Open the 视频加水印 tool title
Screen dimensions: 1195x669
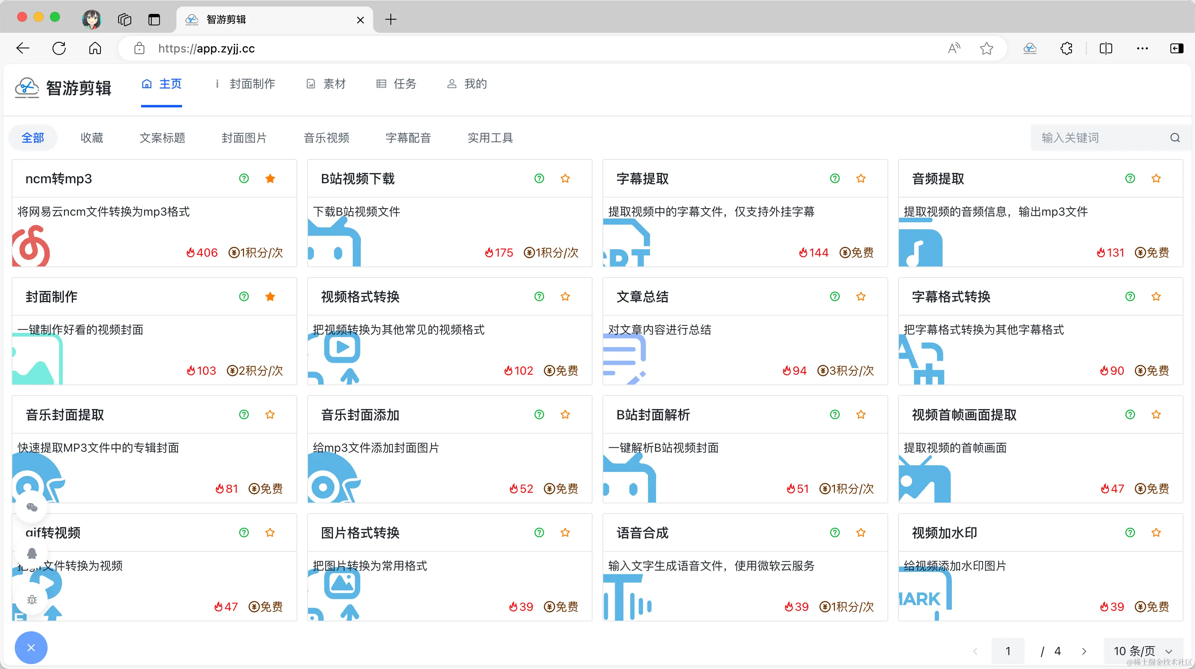944,532
